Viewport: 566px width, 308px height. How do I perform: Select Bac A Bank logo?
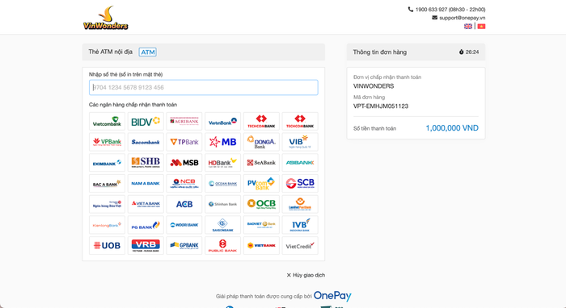point(107,184)
